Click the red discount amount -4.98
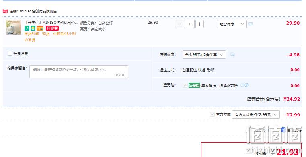 pyautogui.click(x=293, y=55)
